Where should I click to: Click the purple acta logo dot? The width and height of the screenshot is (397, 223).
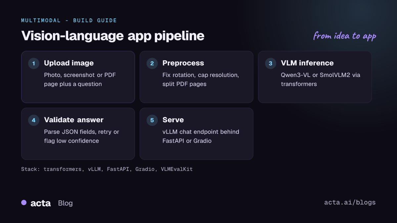coord(24,203)
